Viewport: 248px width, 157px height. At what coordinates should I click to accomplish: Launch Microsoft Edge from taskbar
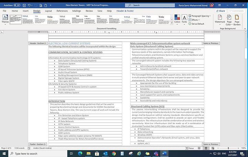(x=80, y=154)
